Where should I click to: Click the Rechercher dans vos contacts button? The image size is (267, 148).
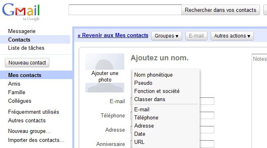click(x=220, y=10)
